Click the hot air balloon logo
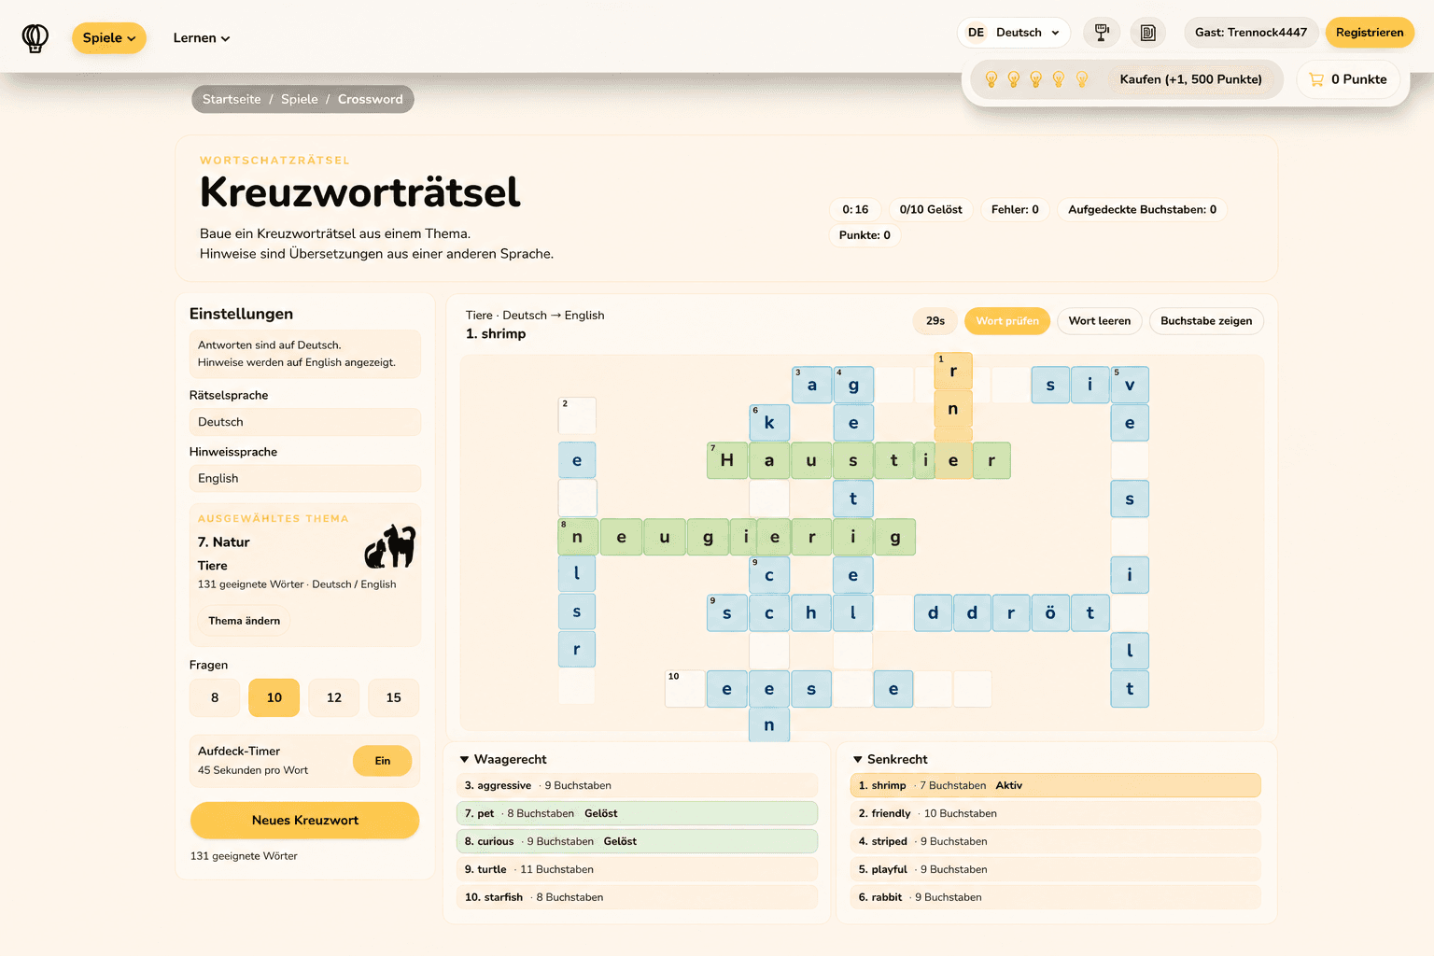This screenshot has height=956, width=1434. click(35, 37)
